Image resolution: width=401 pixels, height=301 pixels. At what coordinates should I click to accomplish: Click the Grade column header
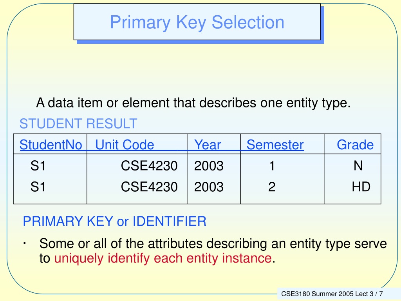[355, 145]
